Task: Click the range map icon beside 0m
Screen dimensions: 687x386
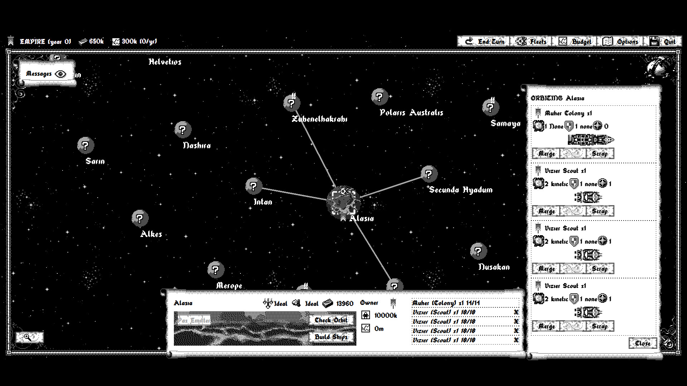Action: click(365, 328)
